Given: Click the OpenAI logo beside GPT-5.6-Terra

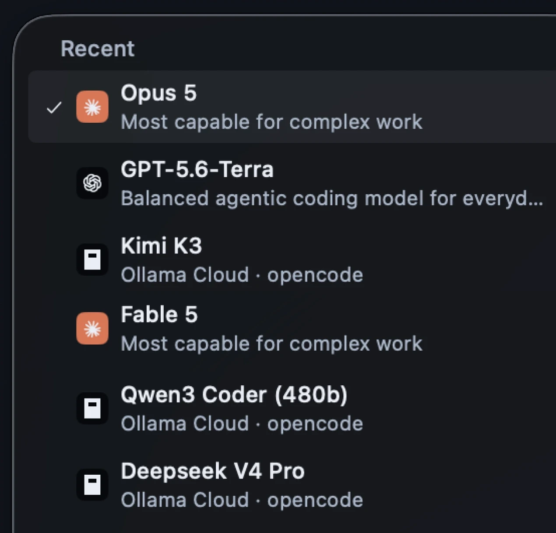Looking at the screenshot, I should click(x=92, y=183).
